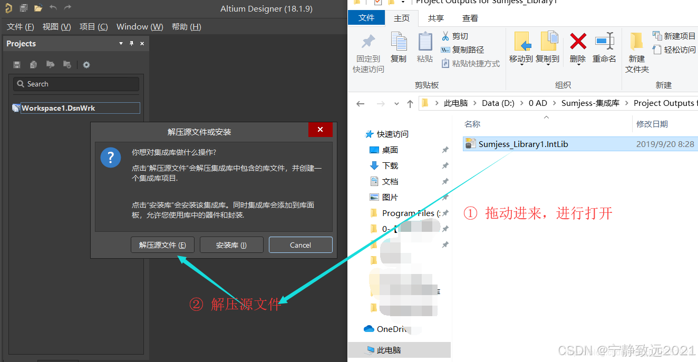The height and width of the screenshot is (362, 698).
Task: Click the compile documents icon in Projects toolbar
Action: click(34, 65)
